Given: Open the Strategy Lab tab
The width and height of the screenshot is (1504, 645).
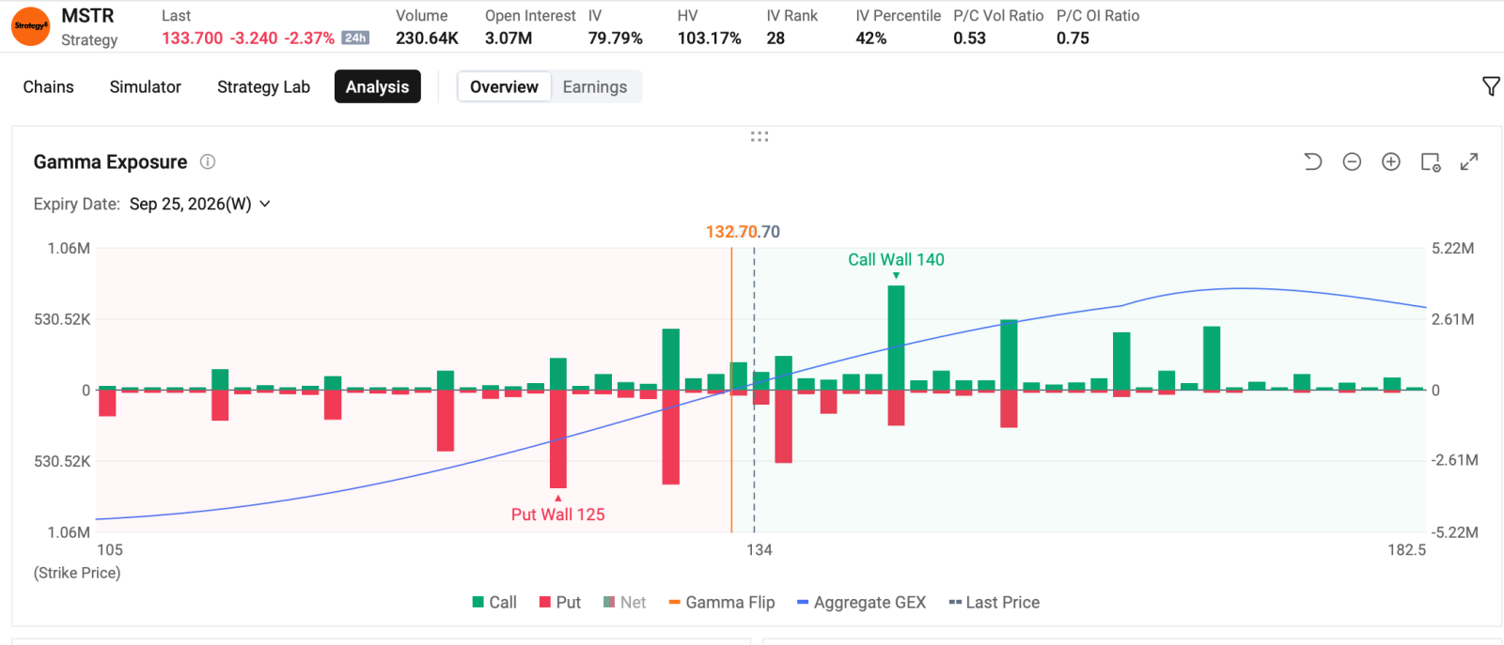Looking at the screenshot, I should pos(263,86).
